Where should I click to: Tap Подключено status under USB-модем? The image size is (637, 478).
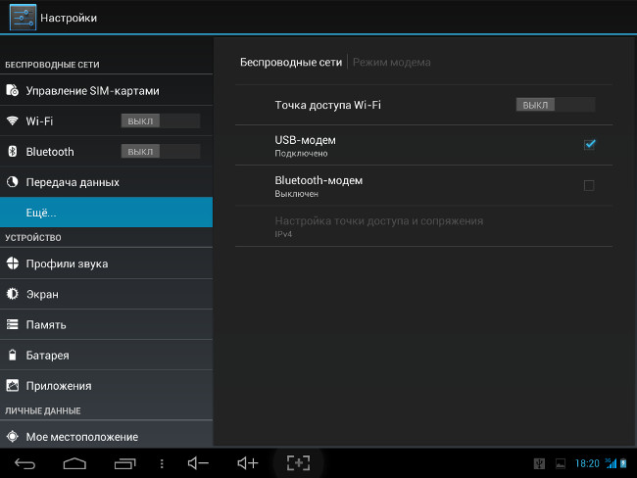pyautogui.click(x=301, y=154)
